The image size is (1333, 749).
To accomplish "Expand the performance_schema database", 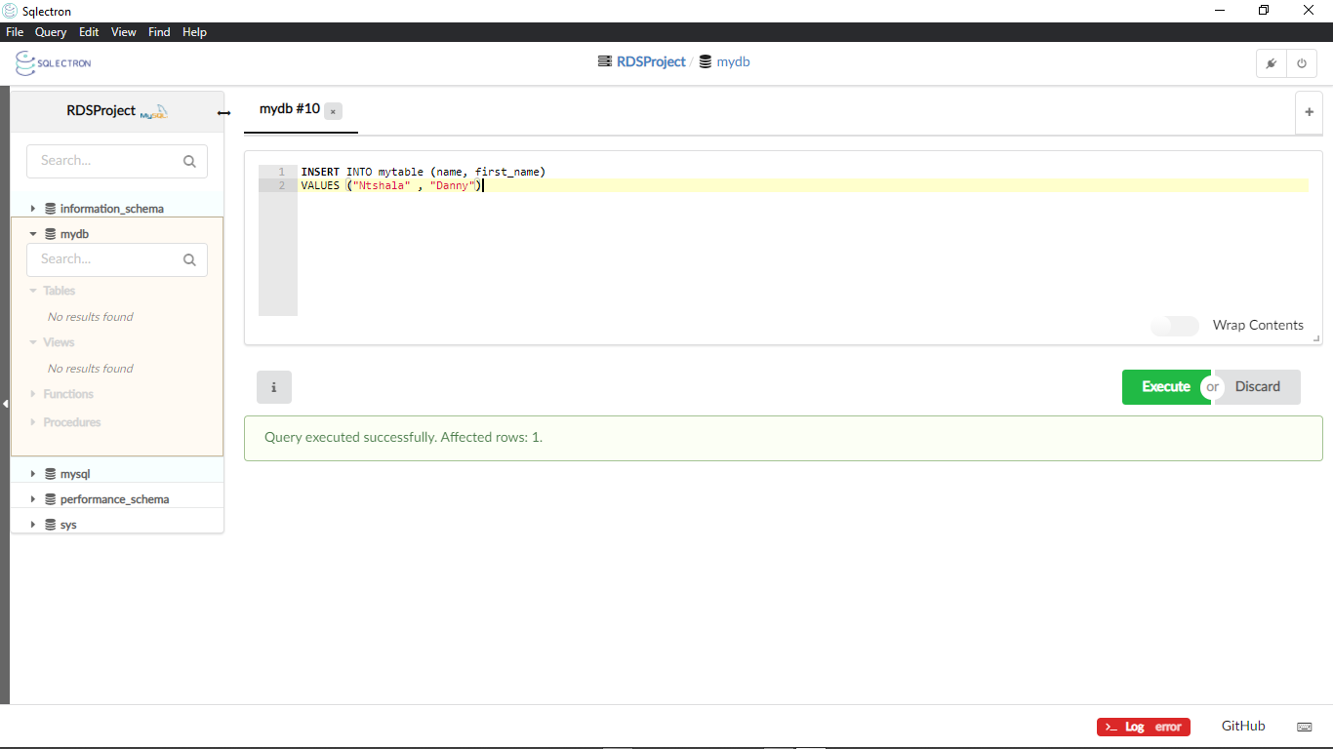I will (x=33, y=499).
